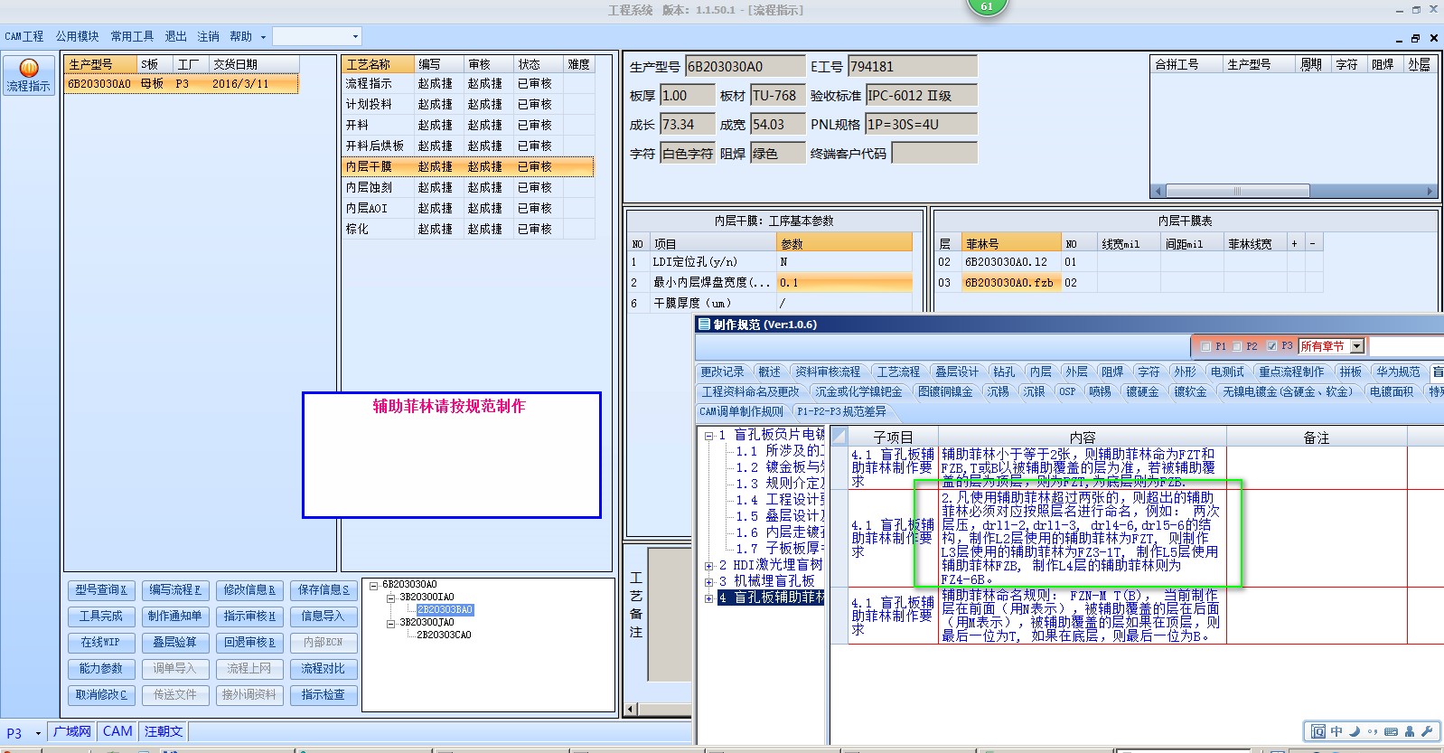The height and width of the screenshot is (753, 1444).
Task: Select tree item 1.3 规则介定
Action: [778, 484]
